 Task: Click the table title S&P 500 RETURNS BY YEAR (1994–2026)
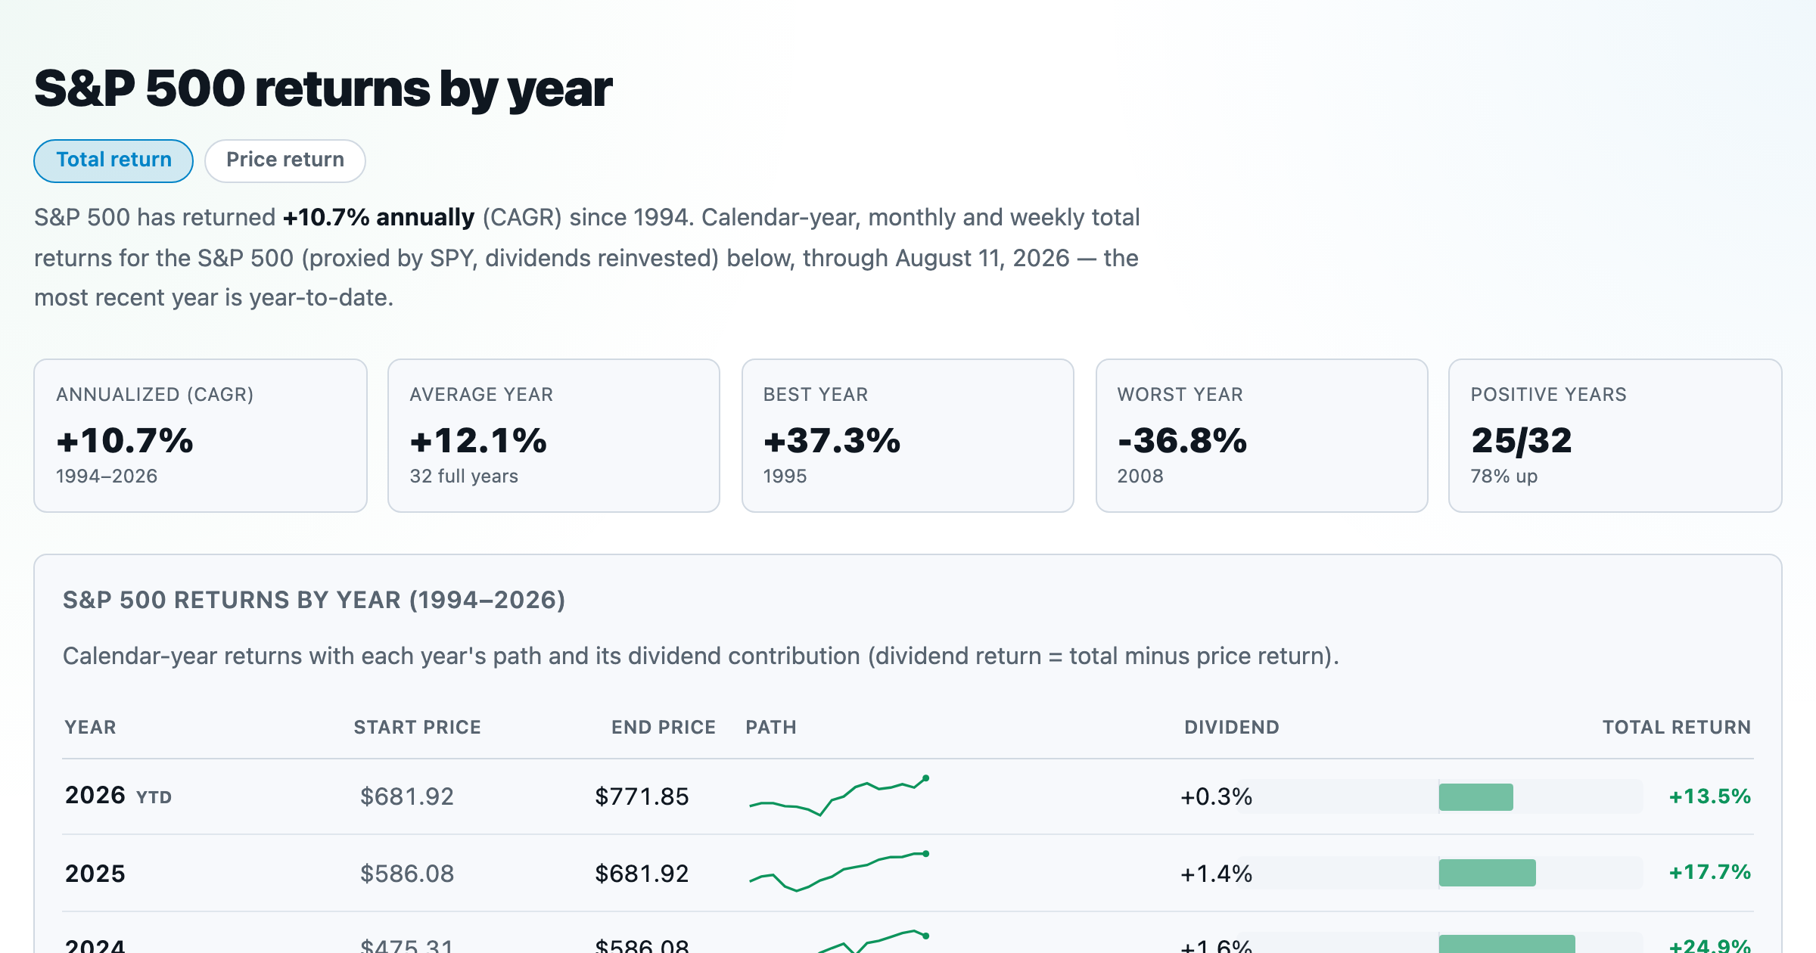pyautogui.click(x=314, y=600)
